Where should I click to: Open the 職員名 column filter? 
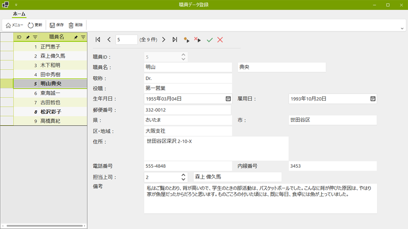[x=83, y=37]
